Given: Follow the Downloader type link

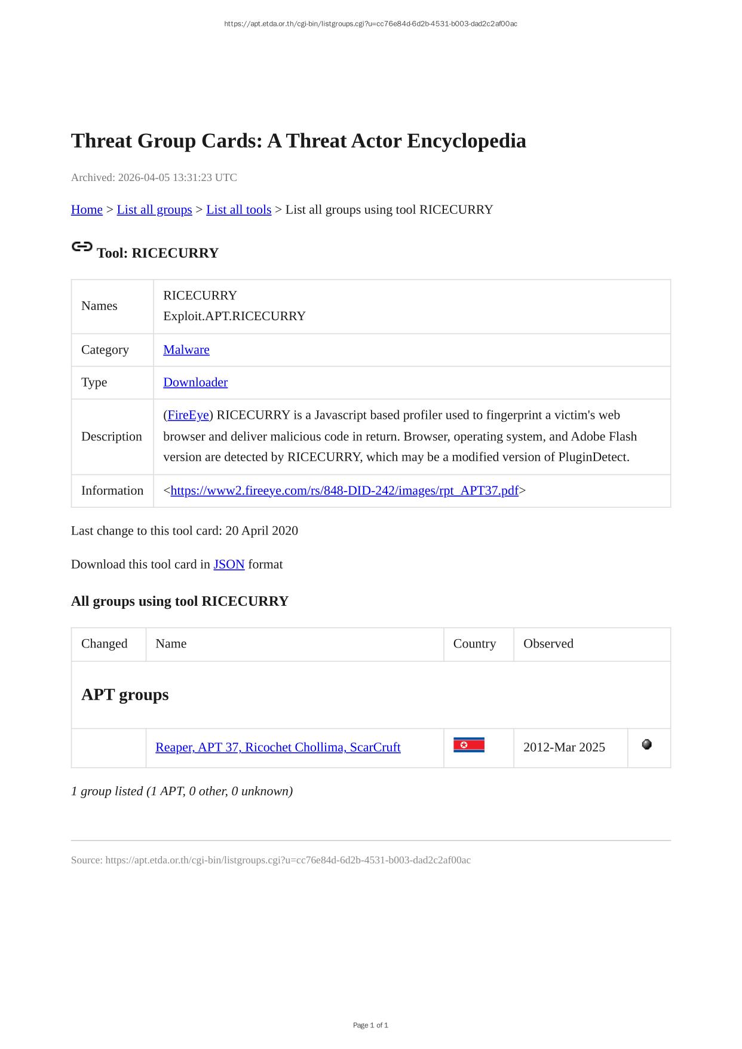Looking at the screenshot, I should click(195, 382).
